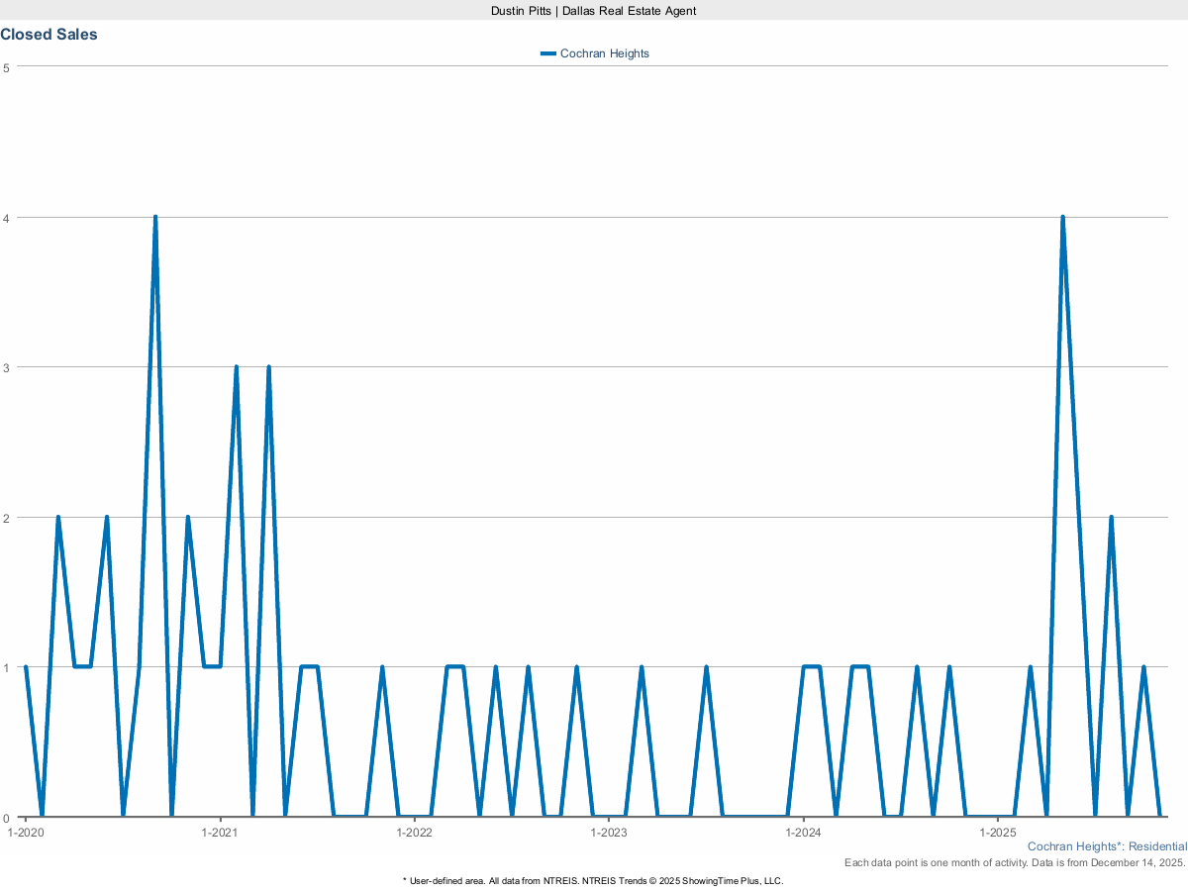Click the 1-2022 x-axis label
Image resolution: width=1188 pixels, height=891 pixels.
[x=414, y=833]
